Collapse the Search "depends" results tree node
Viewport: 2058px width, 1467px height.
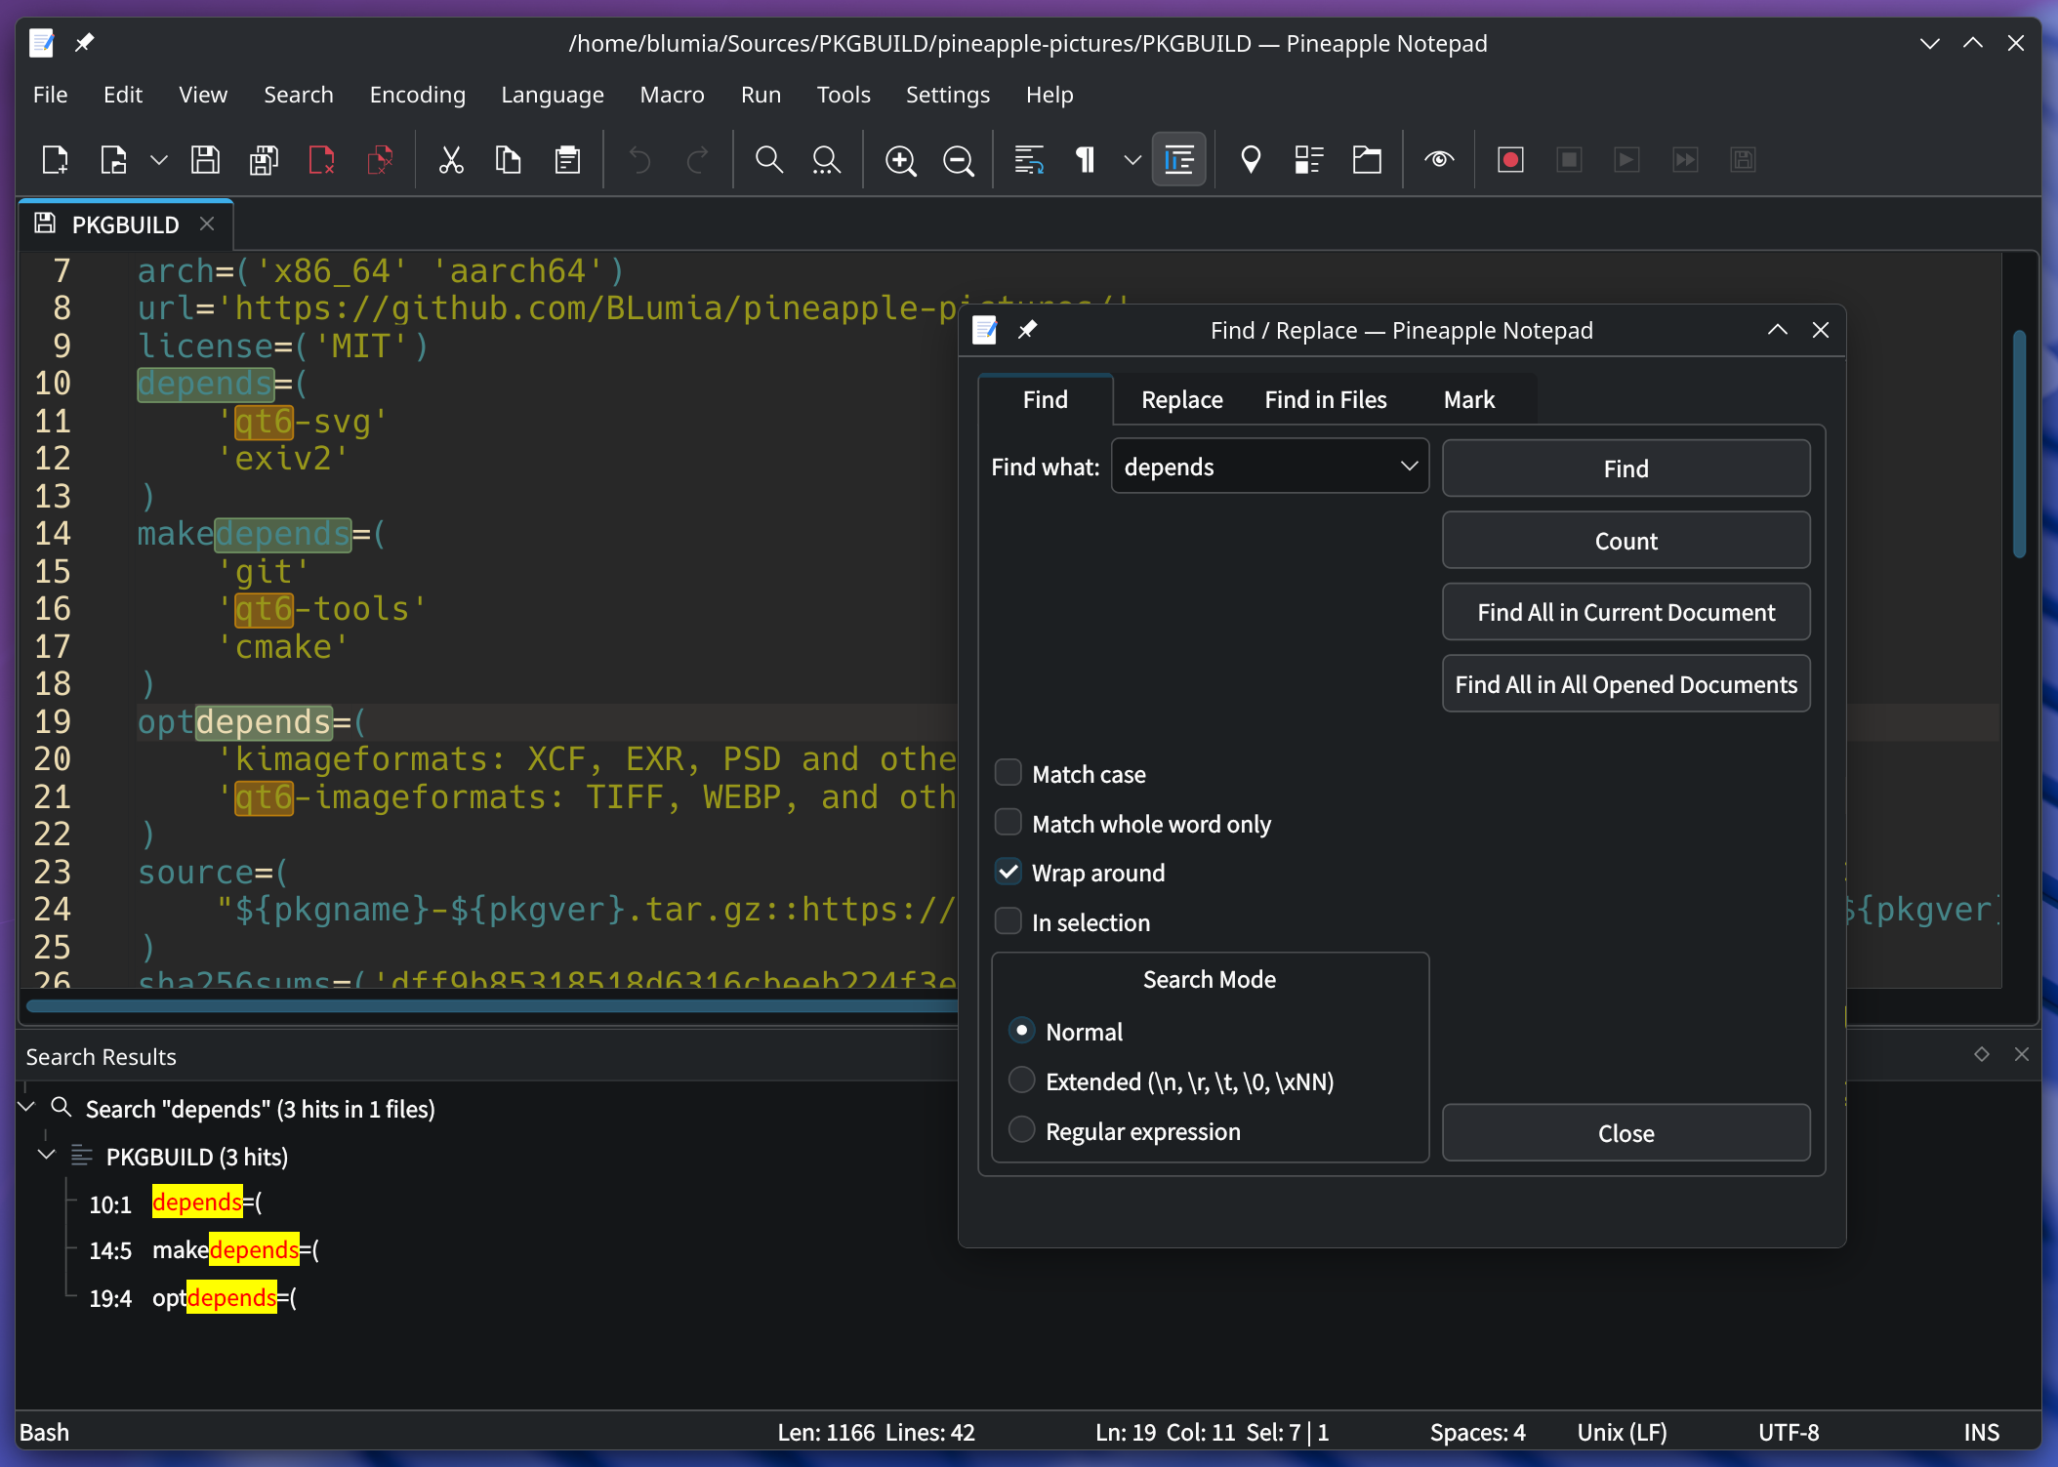point(27,1108)
